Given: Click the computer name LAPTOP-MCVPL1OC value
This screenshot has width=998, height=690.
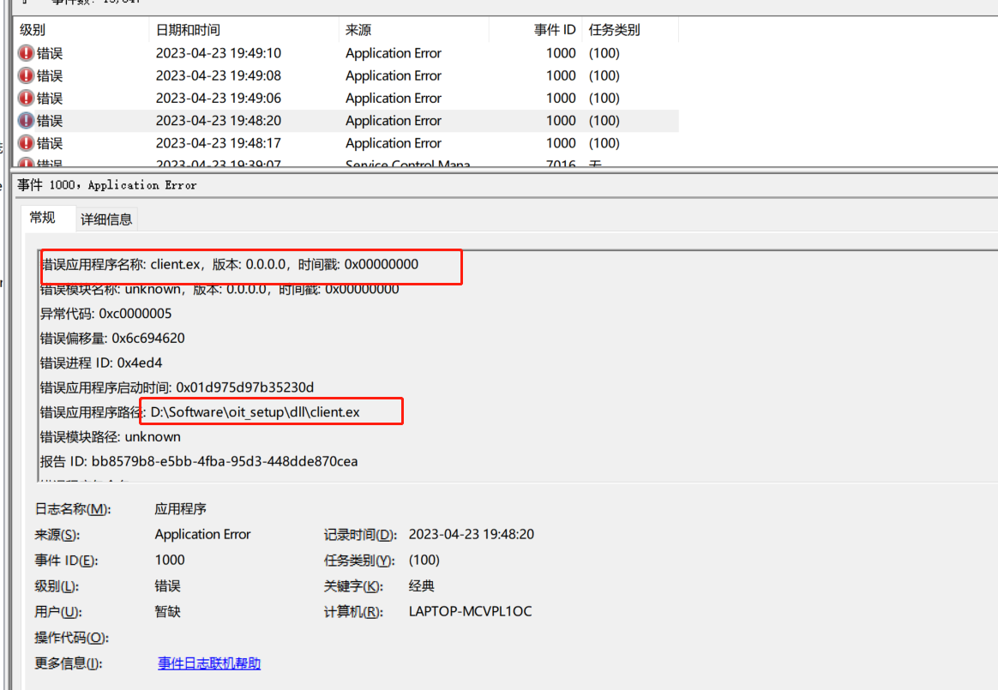Looking at the screenshot, I should [470, 612].
